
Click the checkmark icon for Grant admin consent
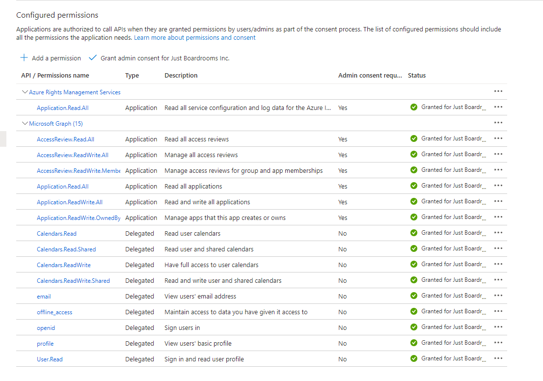click(x=93, y=58)
